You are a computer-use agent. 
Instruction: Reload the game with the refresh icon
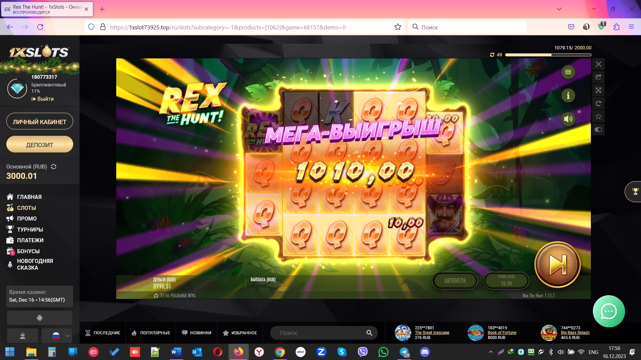pyautogui.click(x=598, y=103)
